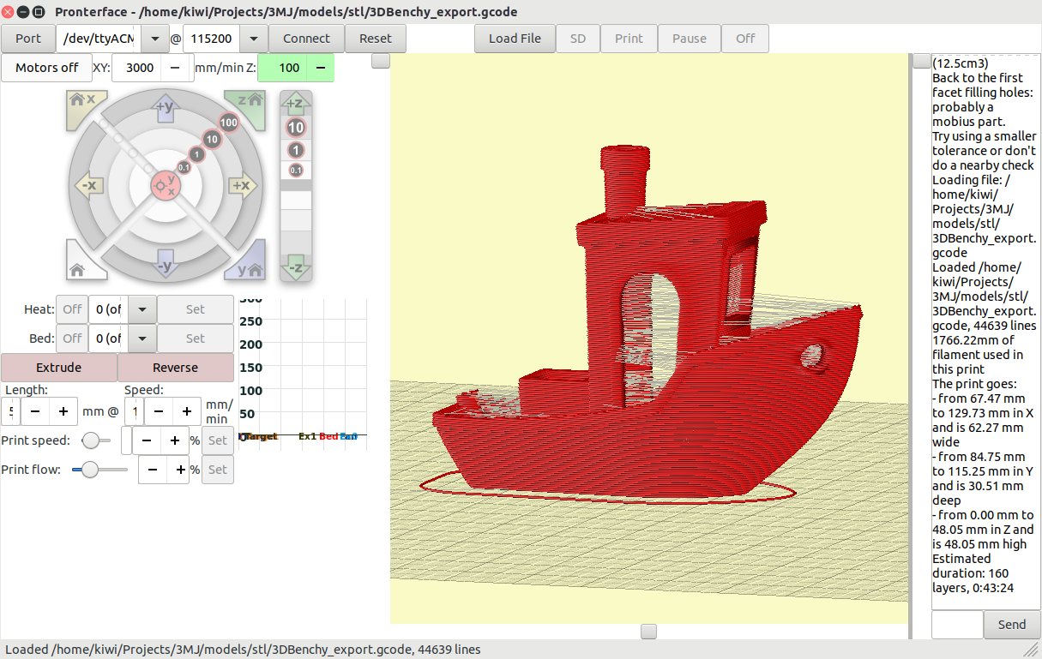This screenshot has height=659, width=1042.
Task: Open the serial port dropdown
Action: [x=153, y=38]
